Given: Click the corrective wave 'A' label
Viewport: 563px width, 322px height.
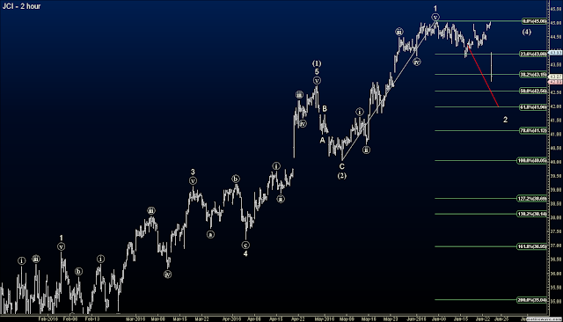Looking at the screenshot, I should (323, 141).
